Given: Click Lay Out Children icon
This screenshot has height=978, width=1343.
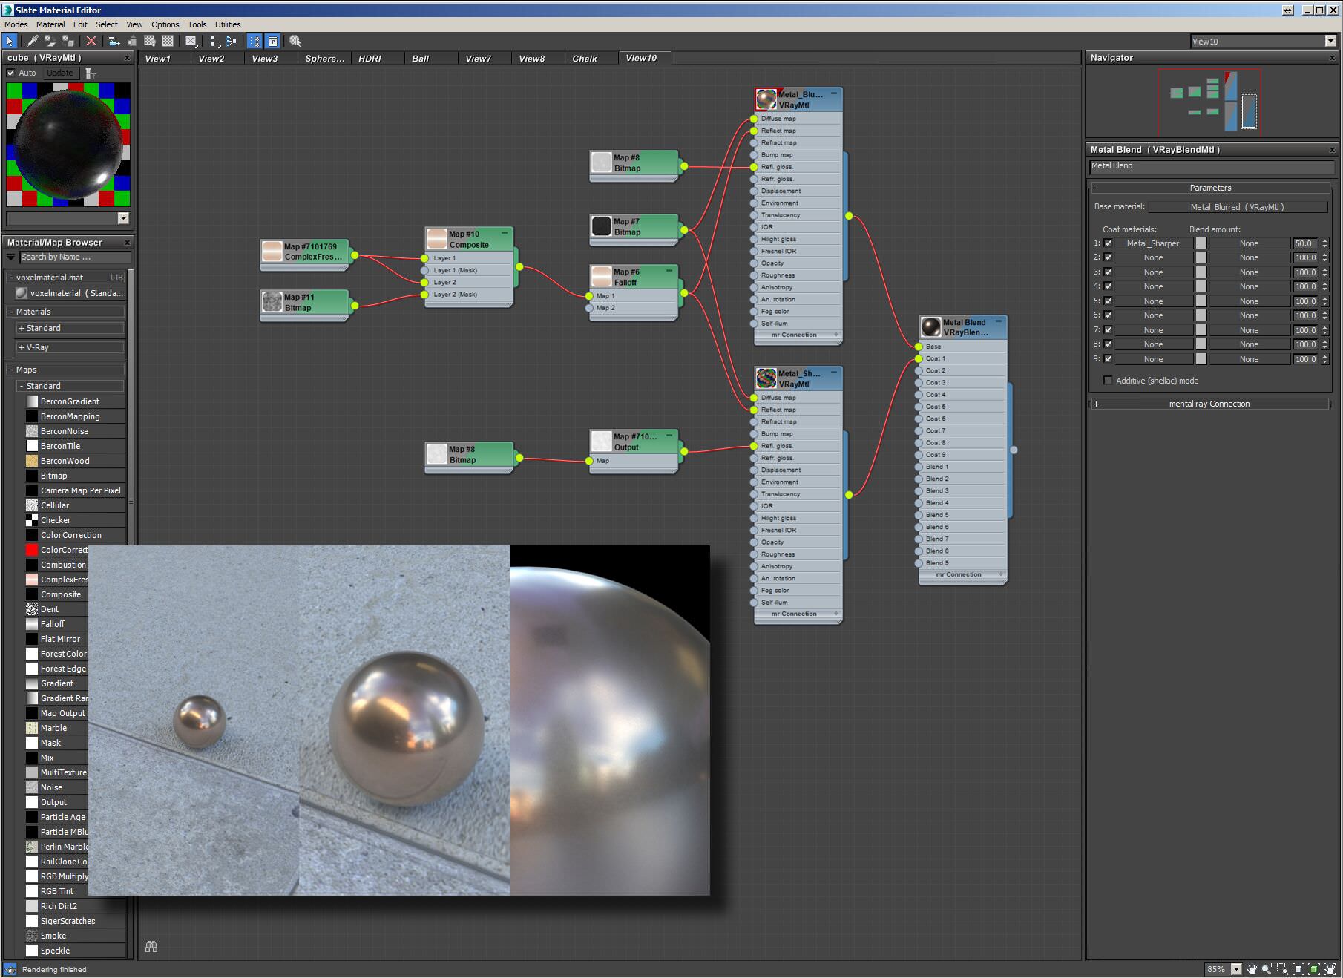Looking at the screenshot, I should (x=231, y=41).
